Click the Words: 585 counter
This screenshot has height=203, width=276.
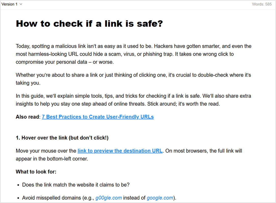[262, 4]
